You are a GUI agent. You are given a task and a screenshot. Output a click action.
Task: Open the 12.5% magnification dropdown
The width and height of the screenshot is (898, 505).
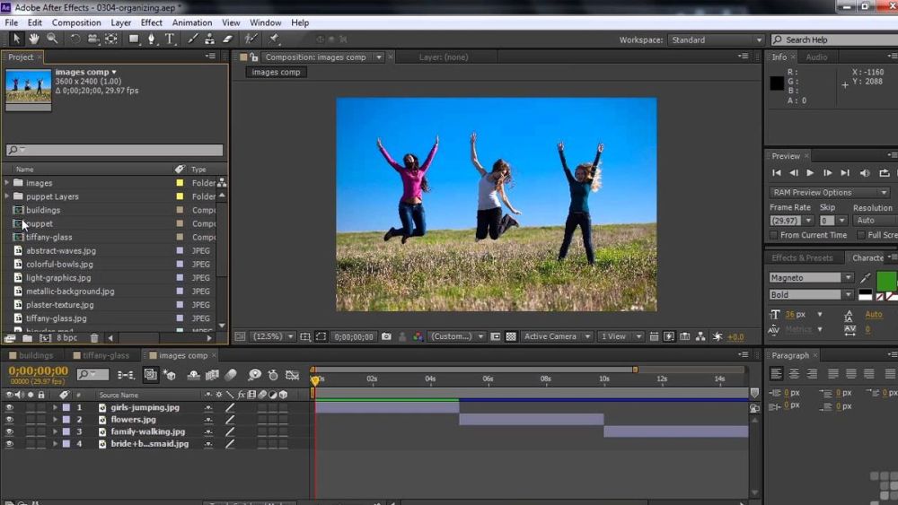[273, 336]
